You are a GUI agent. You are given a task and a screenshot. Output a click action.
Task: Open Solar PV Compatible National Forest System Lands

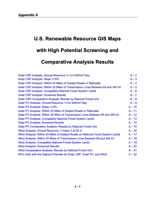(56, 119)
